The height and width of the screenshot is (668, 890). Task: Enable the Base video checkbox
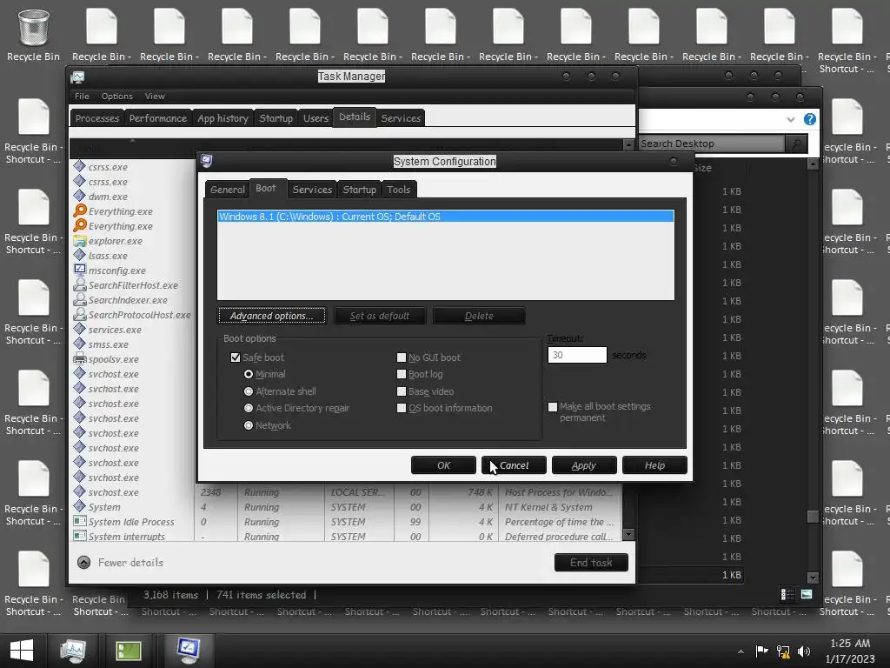pos(402,391)
